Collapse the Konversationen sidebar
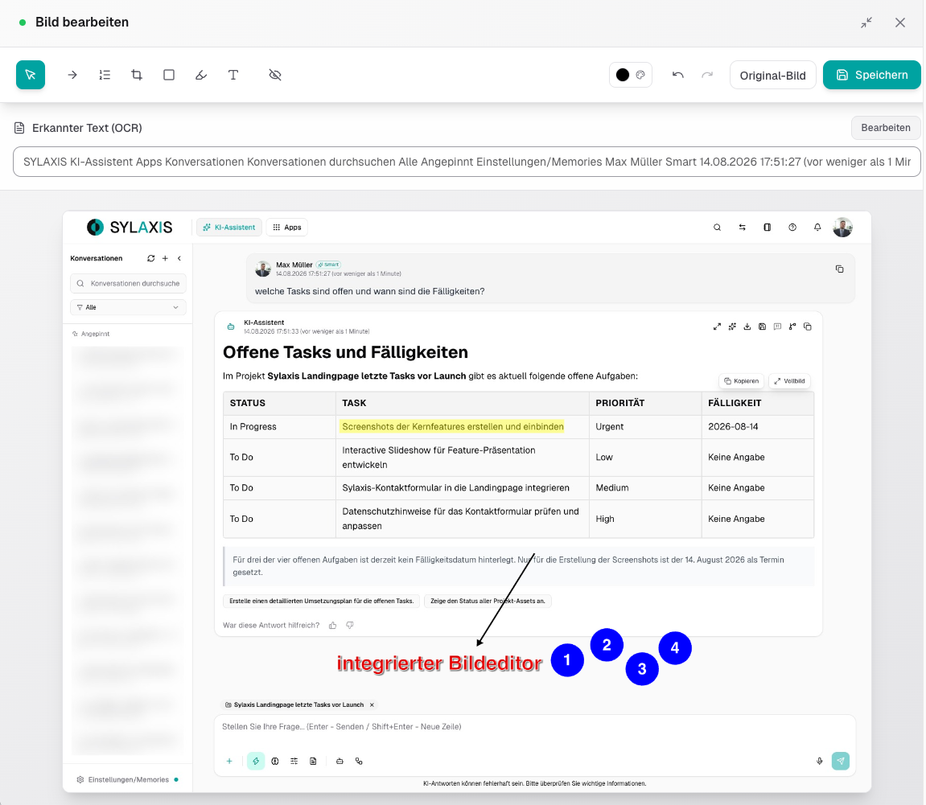The width and height of the screenshot is (926, 805). 179,258
